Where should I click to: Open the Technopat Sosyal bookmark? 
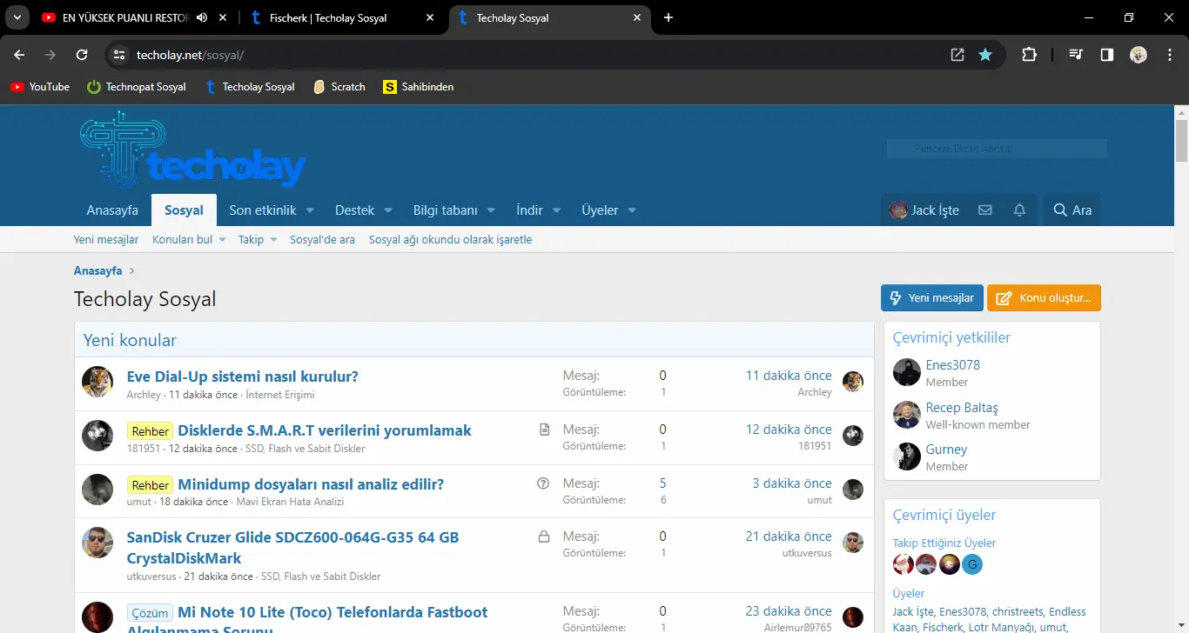(137, 87)
